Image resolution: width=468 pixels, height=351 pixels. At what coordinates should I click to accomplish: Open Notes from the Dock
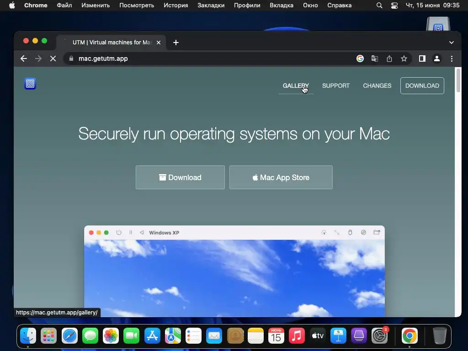256,336
